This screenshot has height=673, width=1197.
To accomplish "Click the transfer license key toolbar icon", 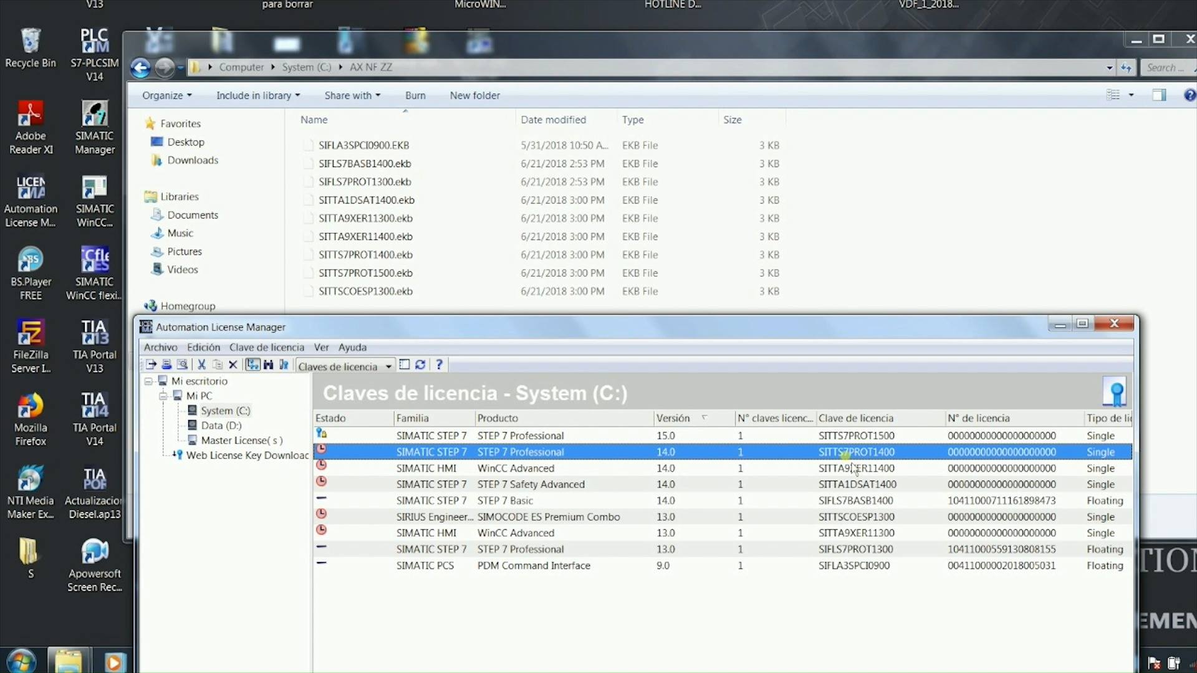I will (151, 365).
